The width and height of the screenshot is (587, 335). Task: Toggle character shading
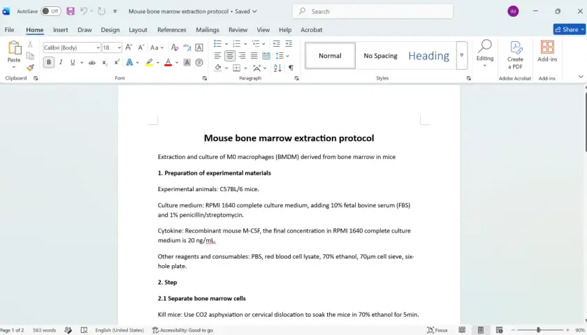187,62
